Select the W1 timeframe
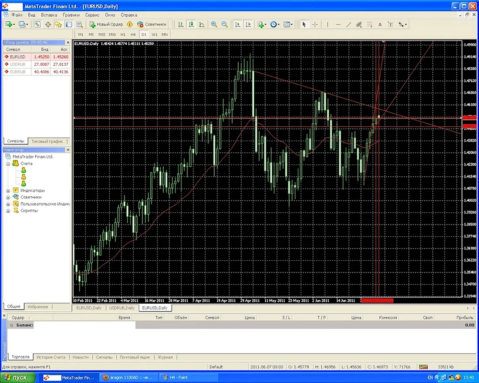 (154, 34)
